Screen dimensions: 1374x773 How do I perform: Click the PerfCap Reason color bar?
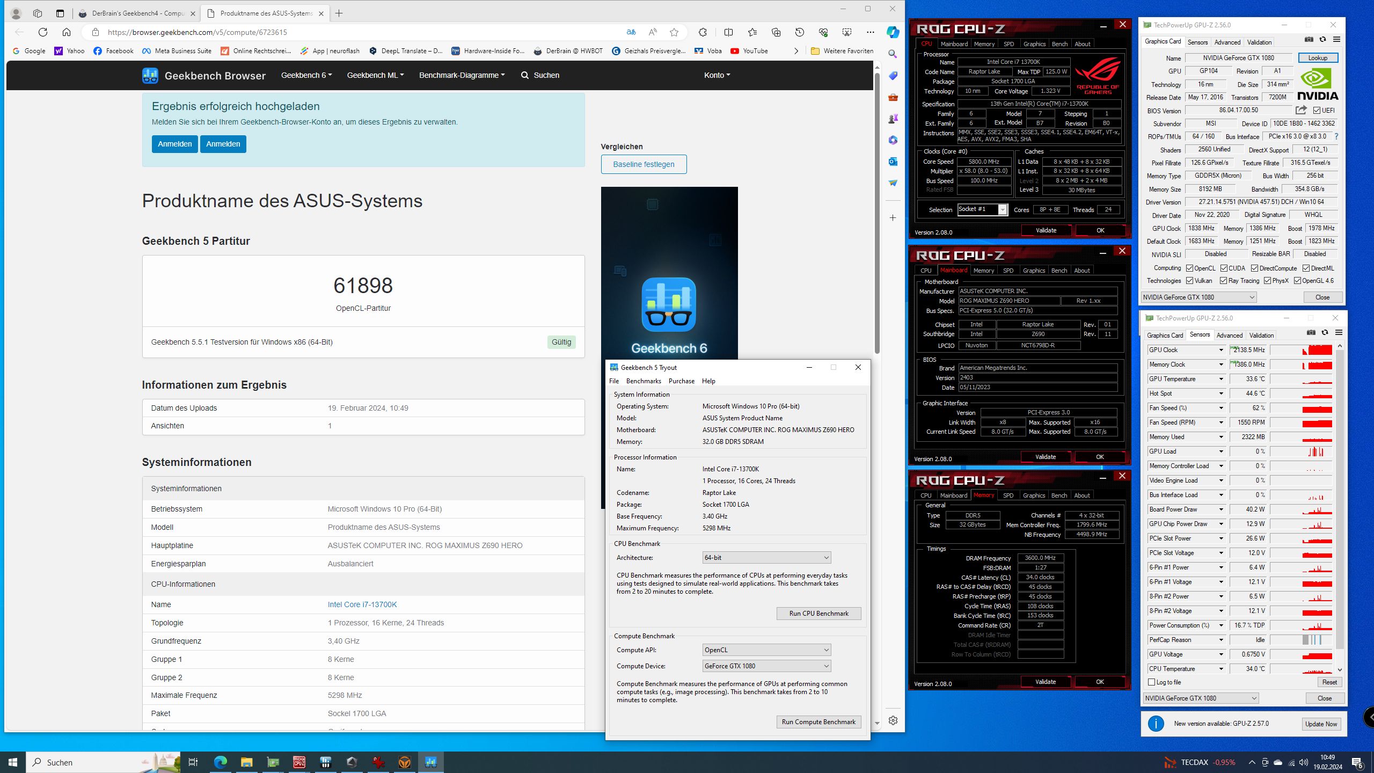tap(1301, 640)
